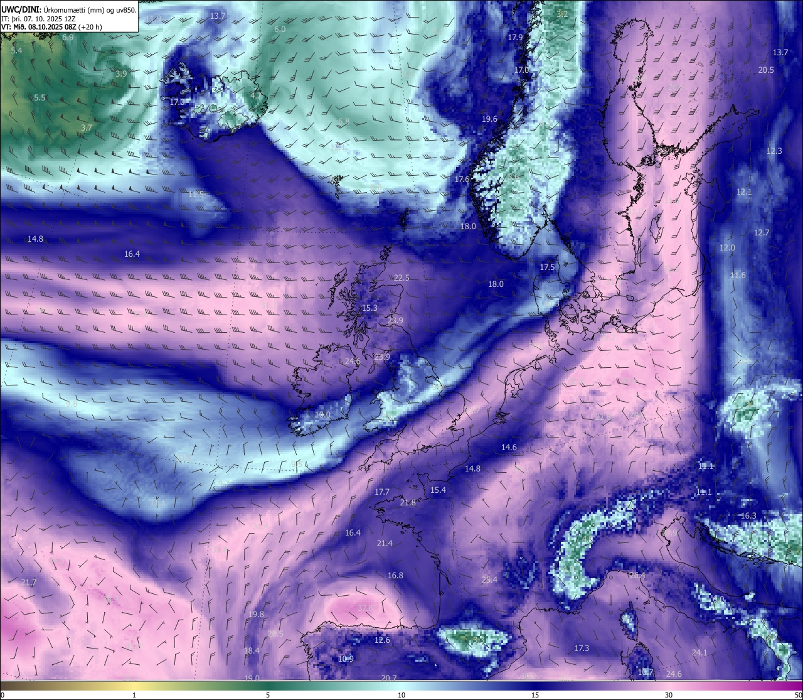Click the 6.9 value label
Viewport: 803px width, 700px height.
pyautogui.click(x=68, y=38)
